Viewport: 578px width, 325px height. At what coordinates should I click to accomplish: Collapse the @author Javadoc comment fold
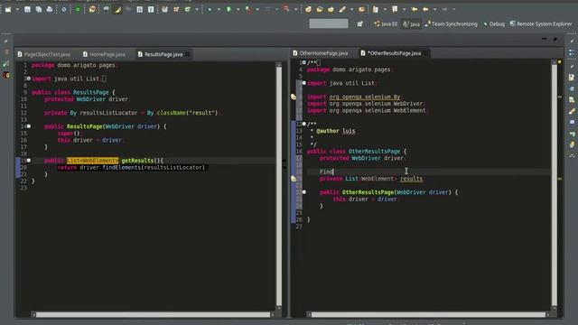304,124
